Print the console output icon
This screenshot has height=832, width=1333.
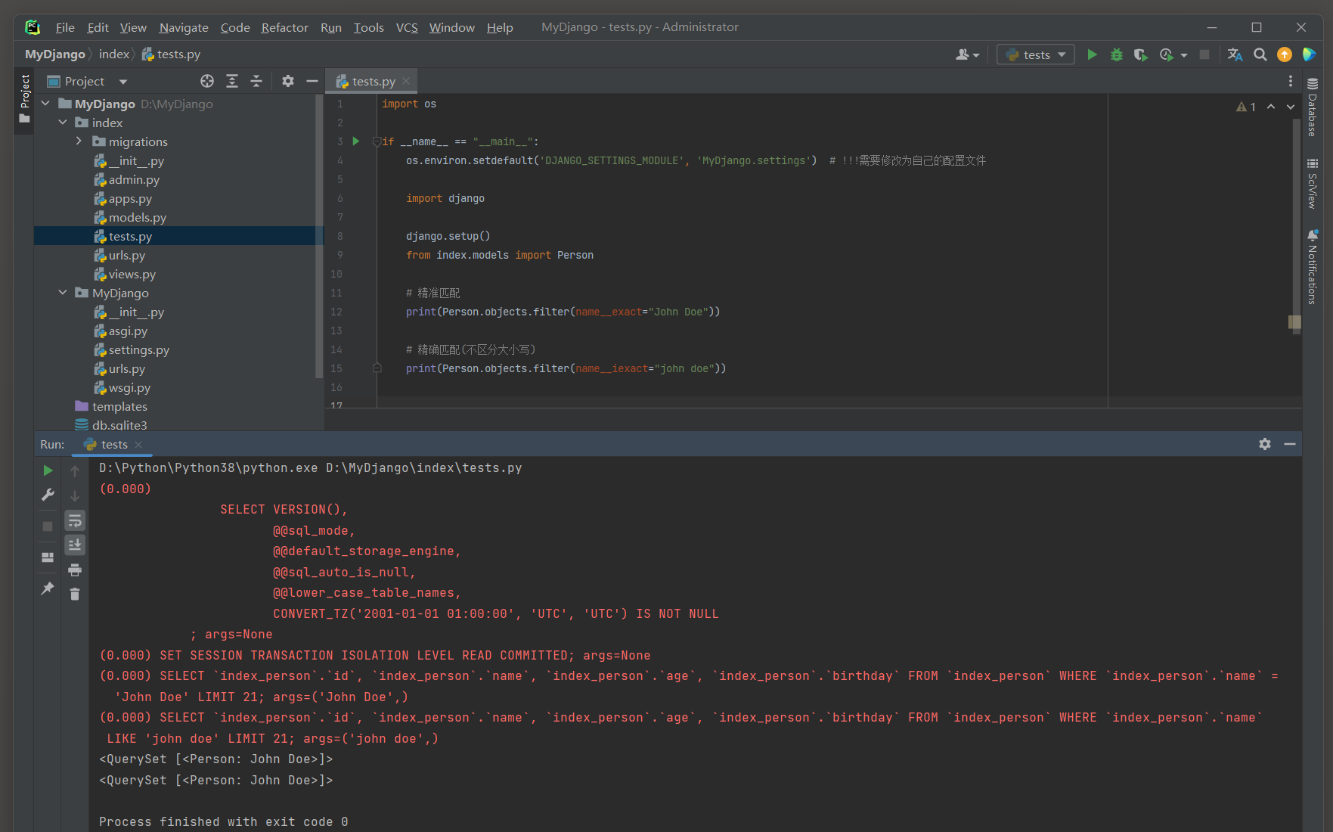pyautogui.click(x=75, y=570)
